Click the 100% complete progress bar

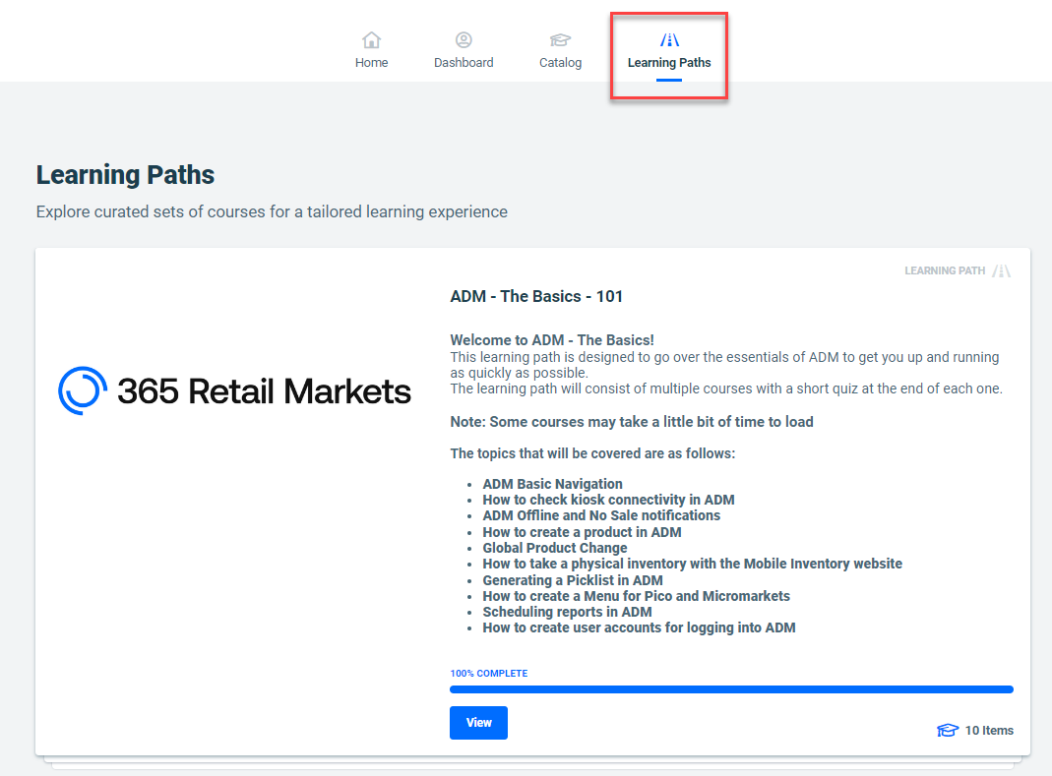tap(731, 689)
